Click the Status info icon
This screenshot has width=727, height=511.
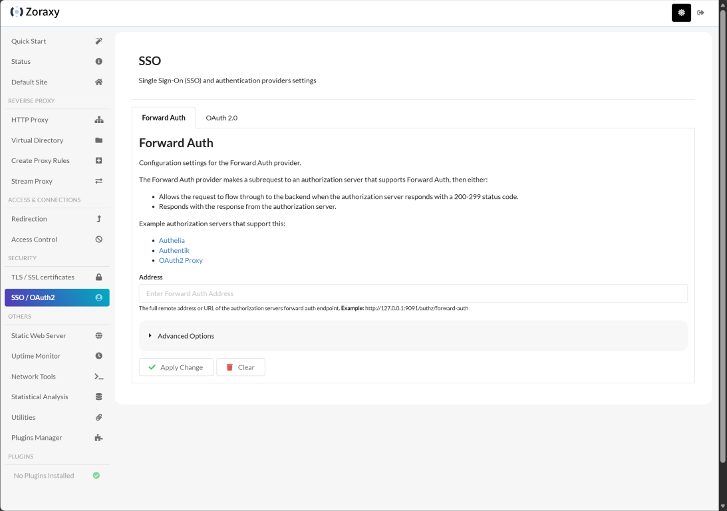tap(98, 61)
